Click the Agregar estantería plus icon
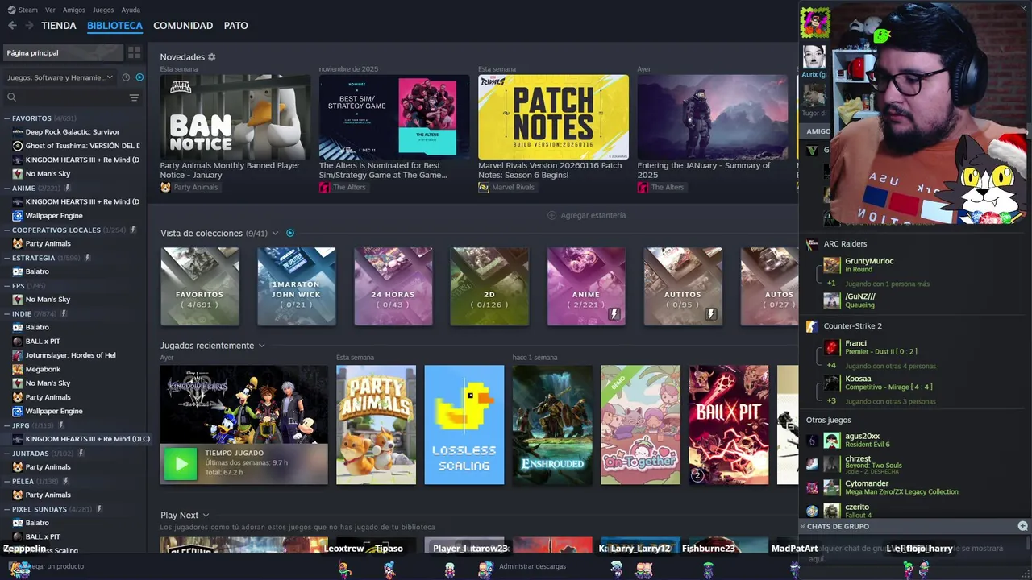The height and width of the screenshot is (580, 1032). tap(552, 215)
